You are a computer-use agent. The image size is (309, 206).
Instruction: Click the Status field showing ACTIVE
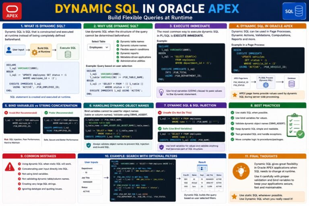(91, 192)
